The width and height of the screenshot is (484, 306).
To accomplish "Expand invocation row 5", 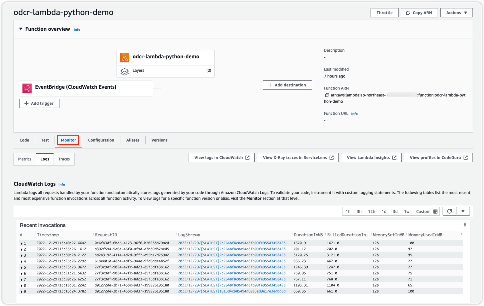I will coord(22,268).
